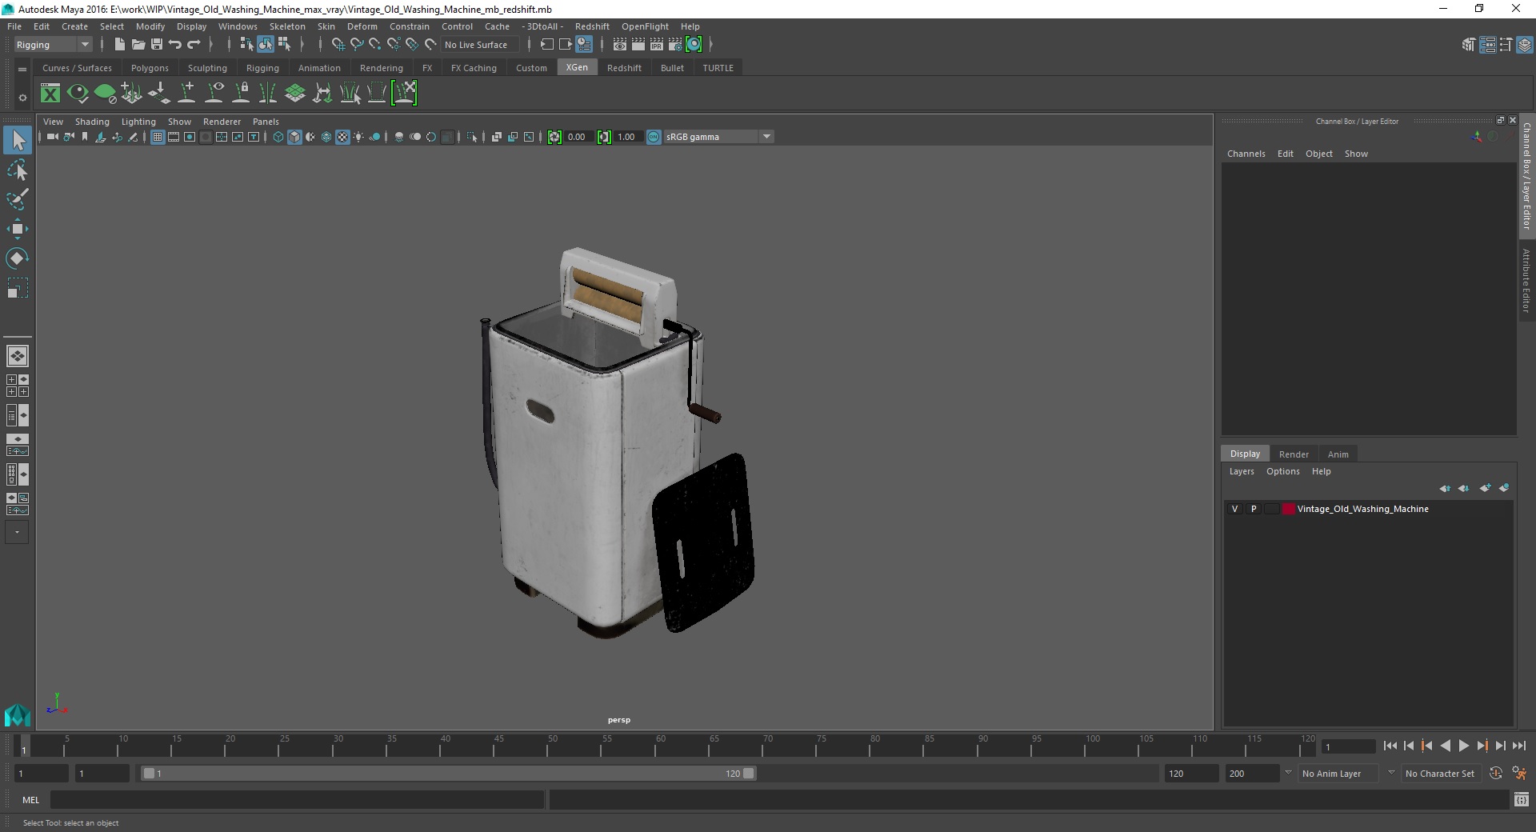Image resolution: width=1536 pixels, height=832 pixels.
Task: Click the MEL command input field
Action: (x=298, y=799)
